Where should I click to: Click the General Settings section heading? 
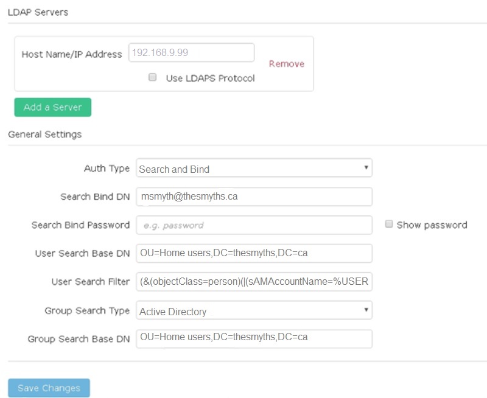click(x=44, y=134)
